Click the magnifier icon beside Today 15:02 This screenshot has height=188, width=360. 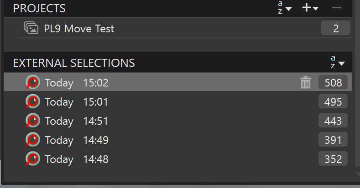point(32,83)
